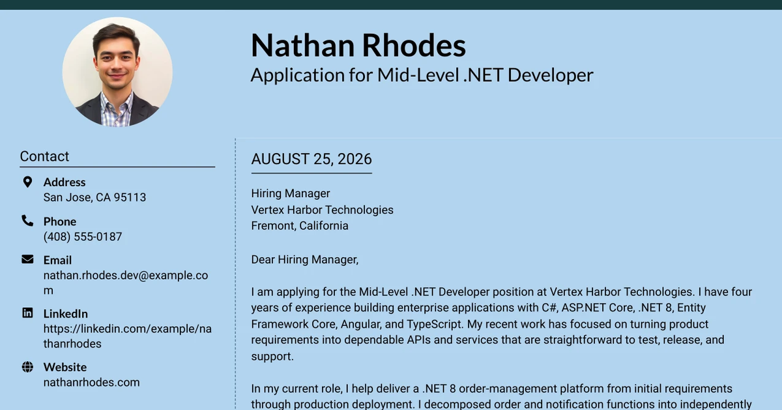782x410 pixels.
Task: Click the 'Dear Hiring Manager,' salutation
Action: (305, 260)
